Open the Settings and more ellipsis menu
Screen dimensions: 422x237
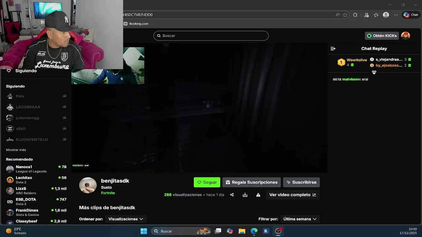tap(396, 15)
